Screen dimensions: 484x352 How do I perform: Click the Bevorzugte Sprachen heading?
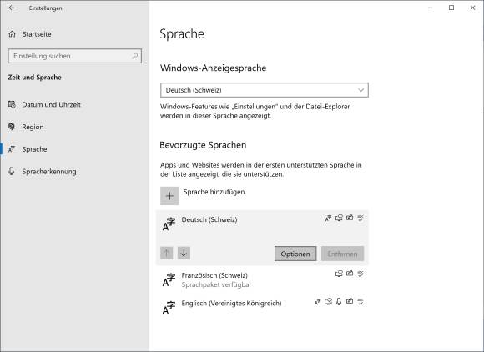pos(203,145)
